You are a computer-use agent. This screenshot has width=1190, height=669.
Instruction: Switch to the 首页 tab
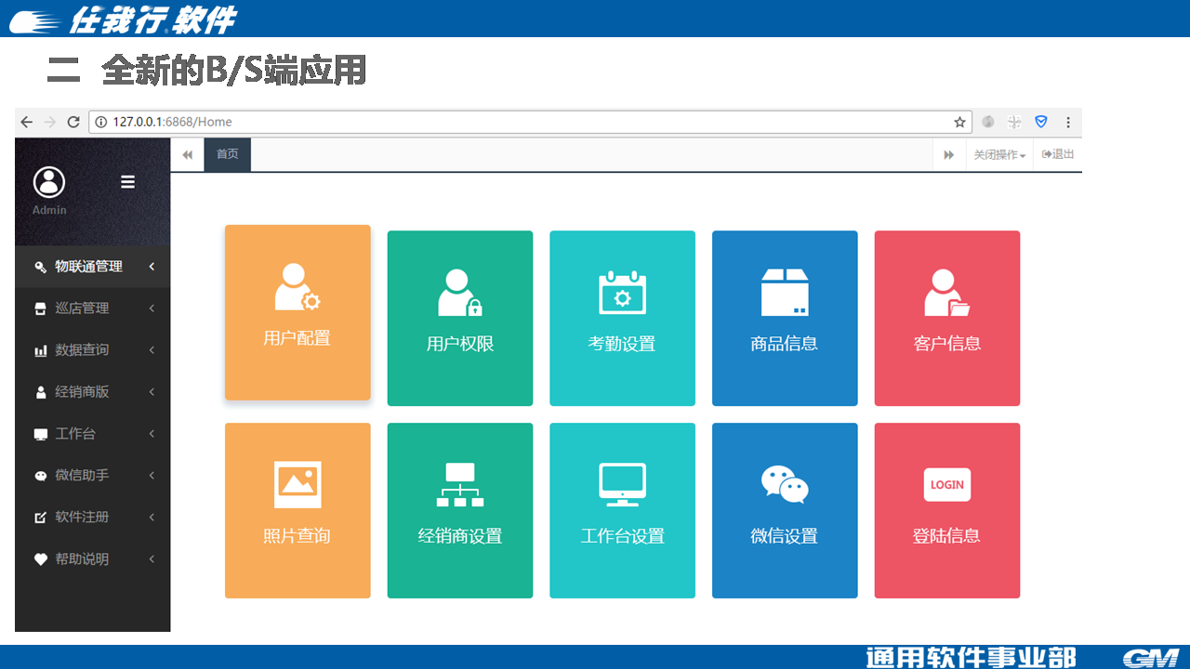click(228, 154)
